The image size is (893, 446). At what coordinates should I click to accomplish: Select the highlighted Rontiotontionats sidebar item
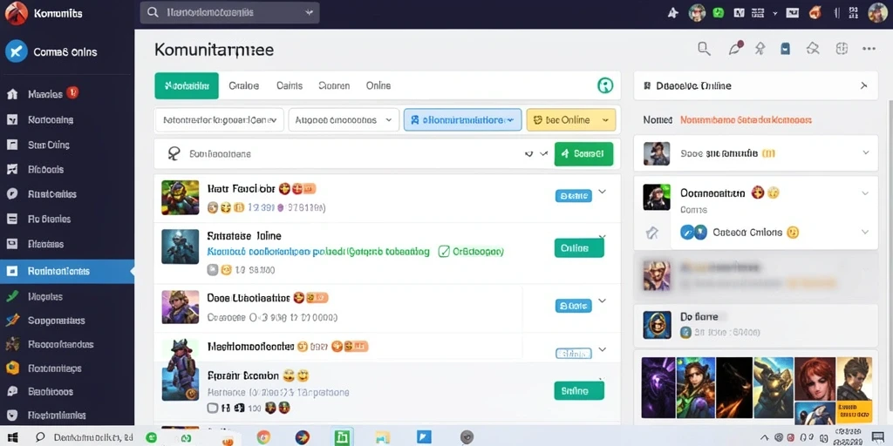[67, 272]
